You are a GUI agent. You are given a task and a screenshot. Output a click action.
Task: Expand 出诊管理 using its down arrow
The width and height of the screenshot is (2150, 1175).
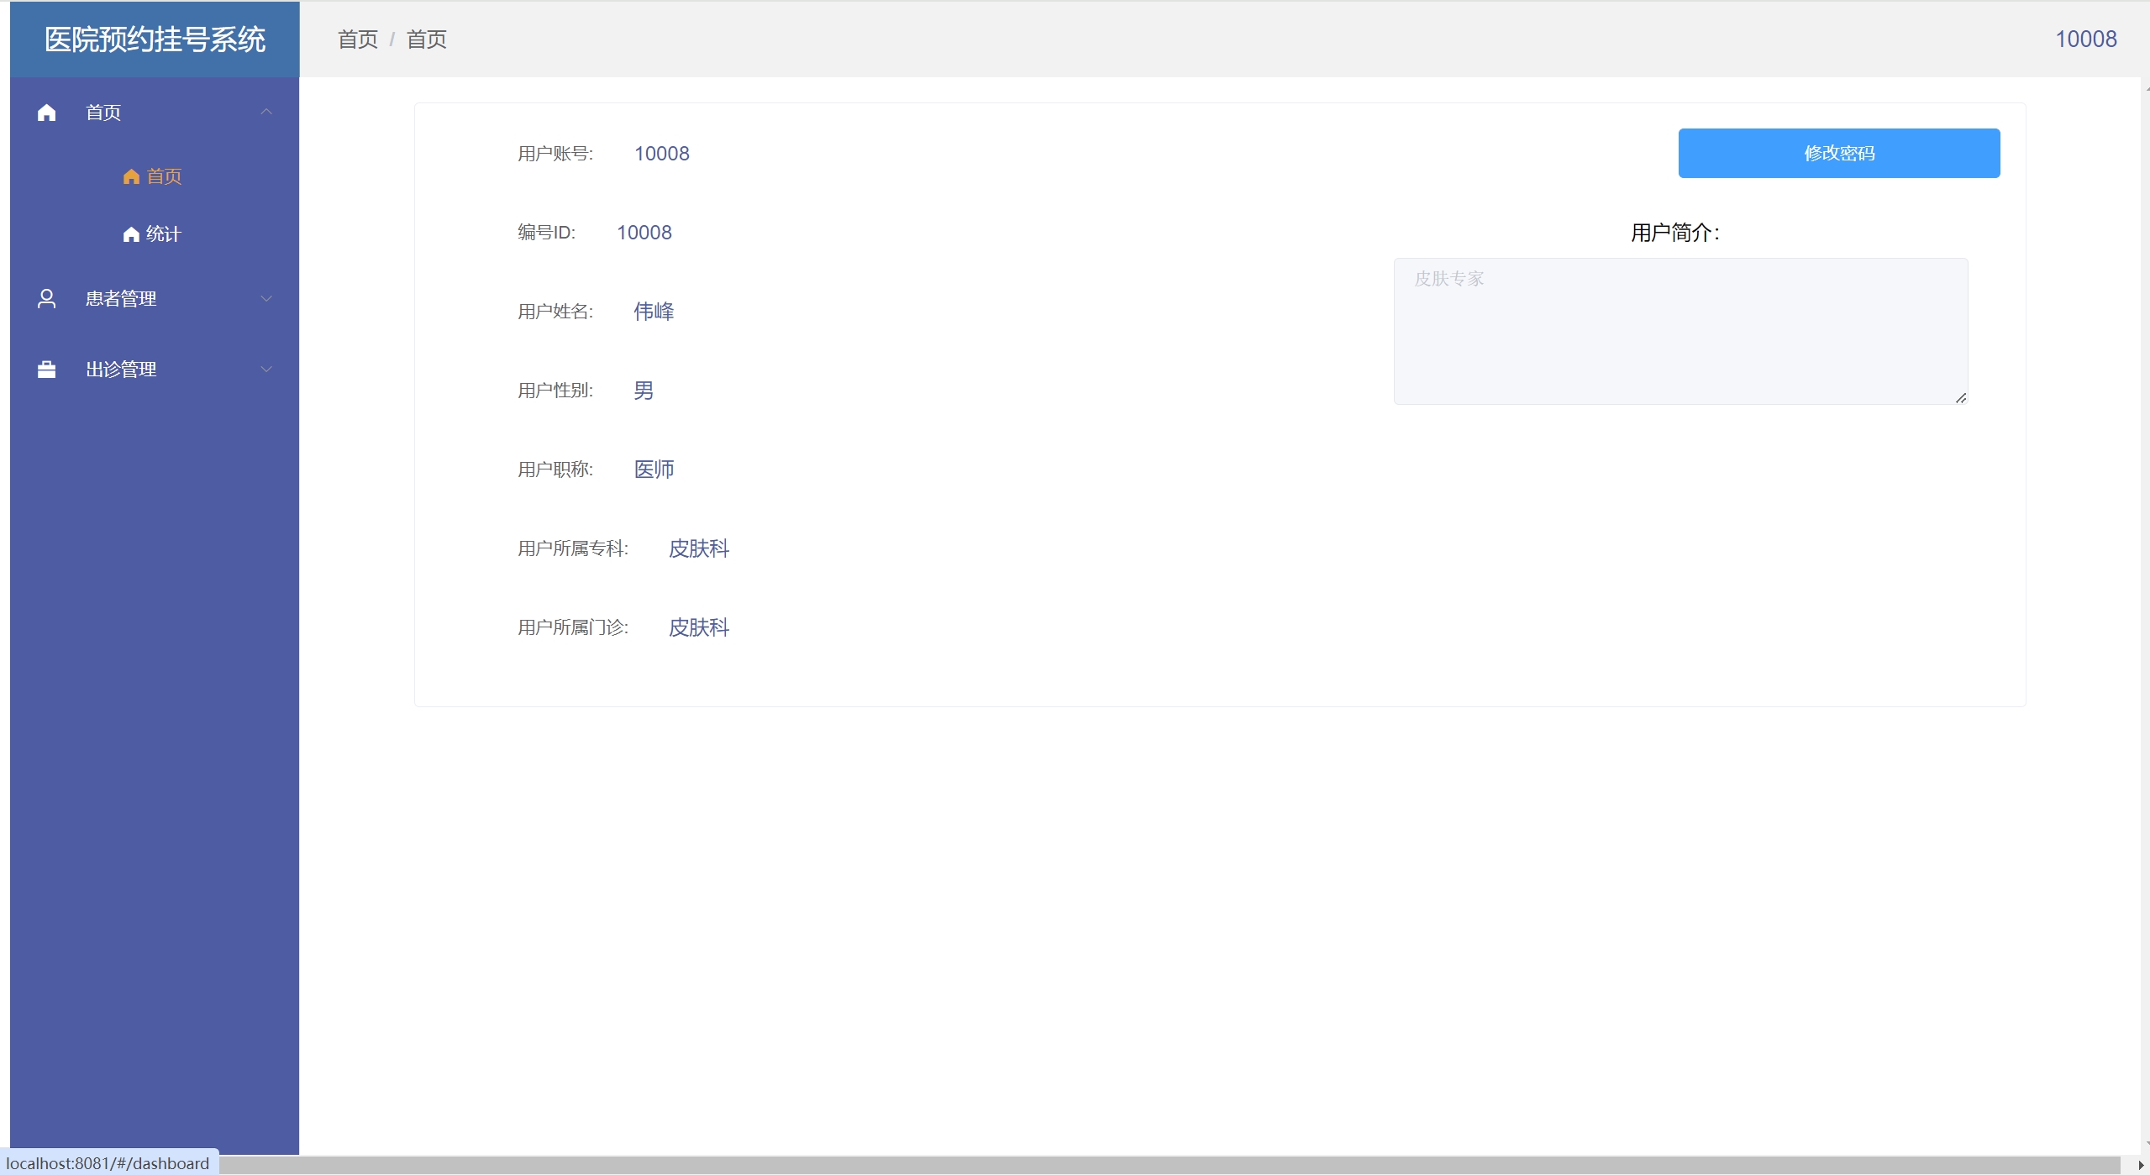pyautogui.click(x=266, y=370)
